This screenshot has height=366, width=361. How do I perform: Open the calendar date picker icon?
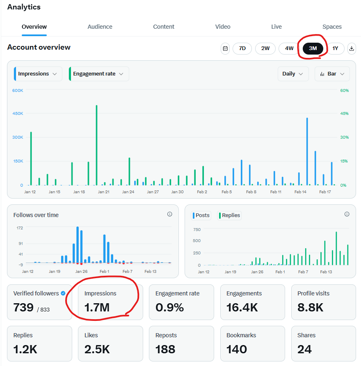(225, 48)
